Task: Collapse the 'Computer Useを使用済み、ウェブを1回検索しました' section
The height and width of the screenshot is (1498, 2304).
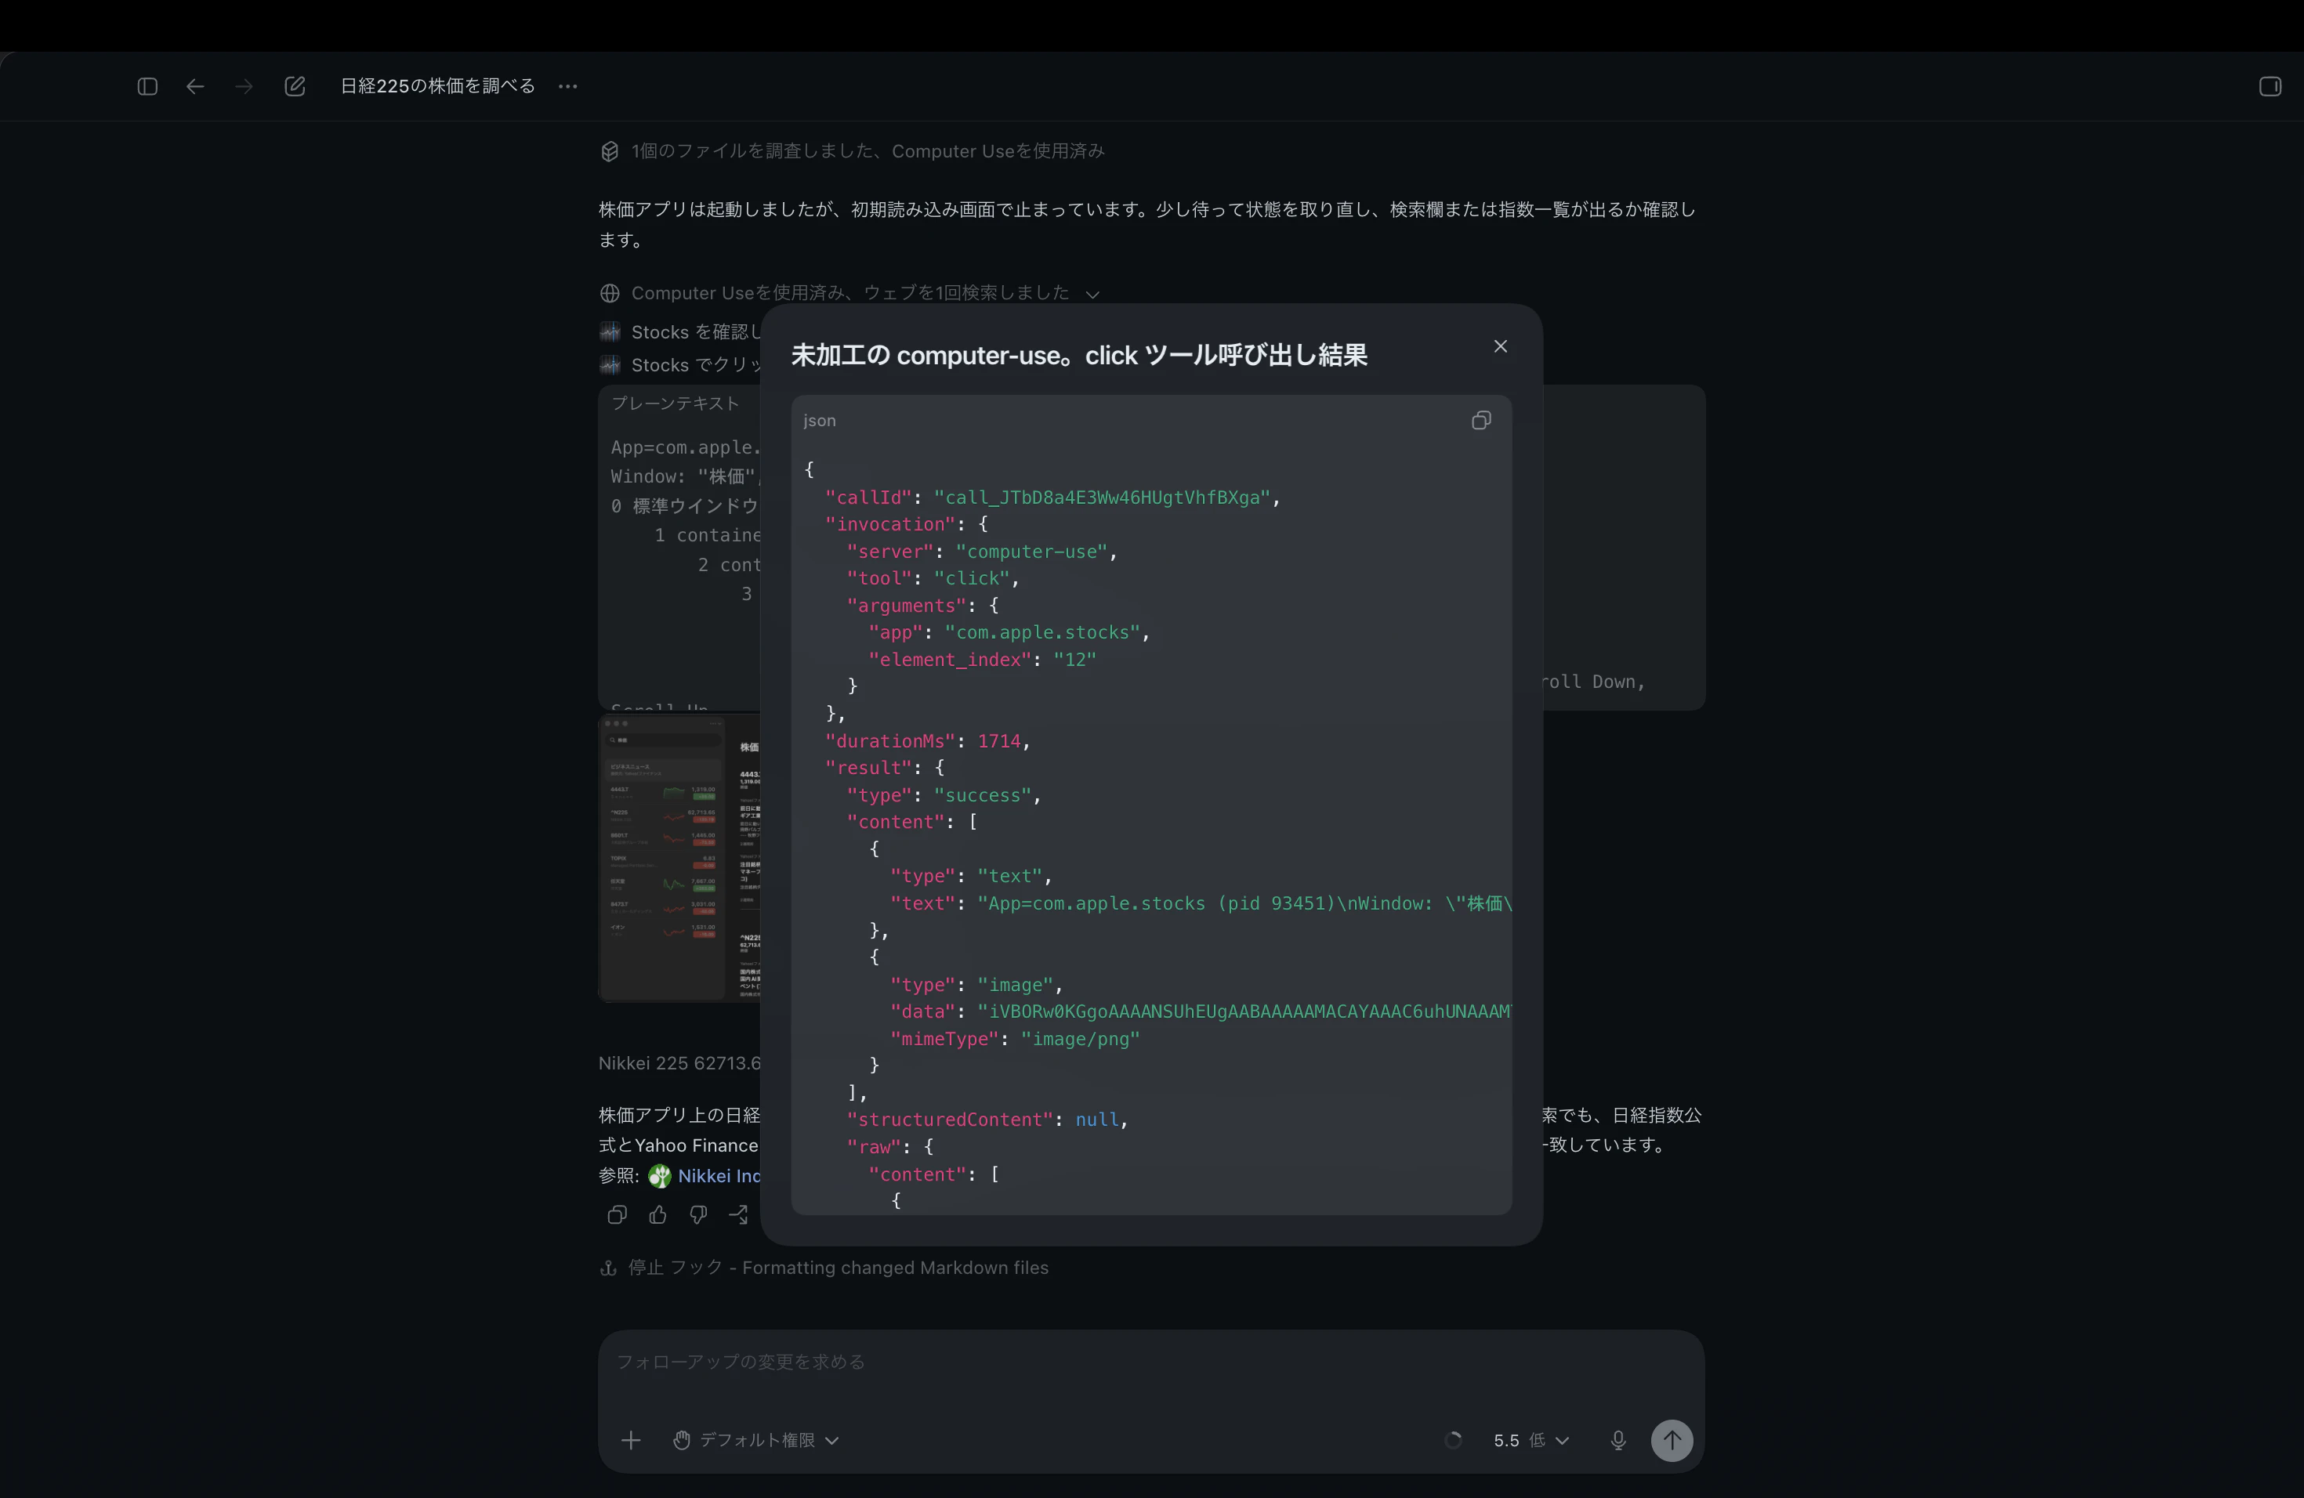Action: coord(850,293)
